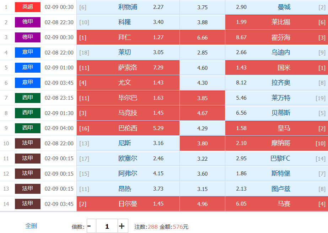Click the 意甲 league tag for 尤文 match
The height and width of the screenshot is (233, 328).
click(28, 83)
